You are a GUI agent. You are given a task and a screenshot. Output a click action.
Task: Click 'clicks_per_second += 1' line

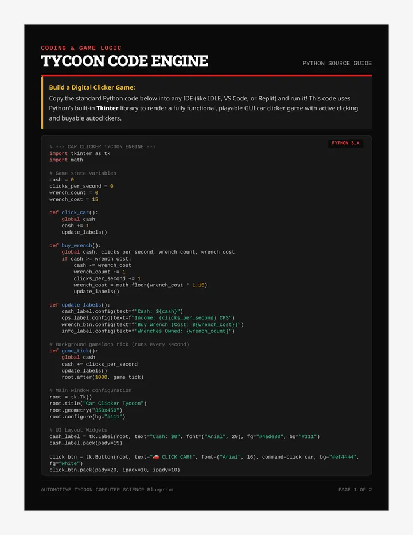point(107,279)
